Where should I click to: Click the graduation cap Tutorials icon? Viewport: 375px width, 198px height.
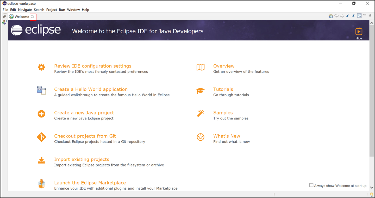pos(201,91)
